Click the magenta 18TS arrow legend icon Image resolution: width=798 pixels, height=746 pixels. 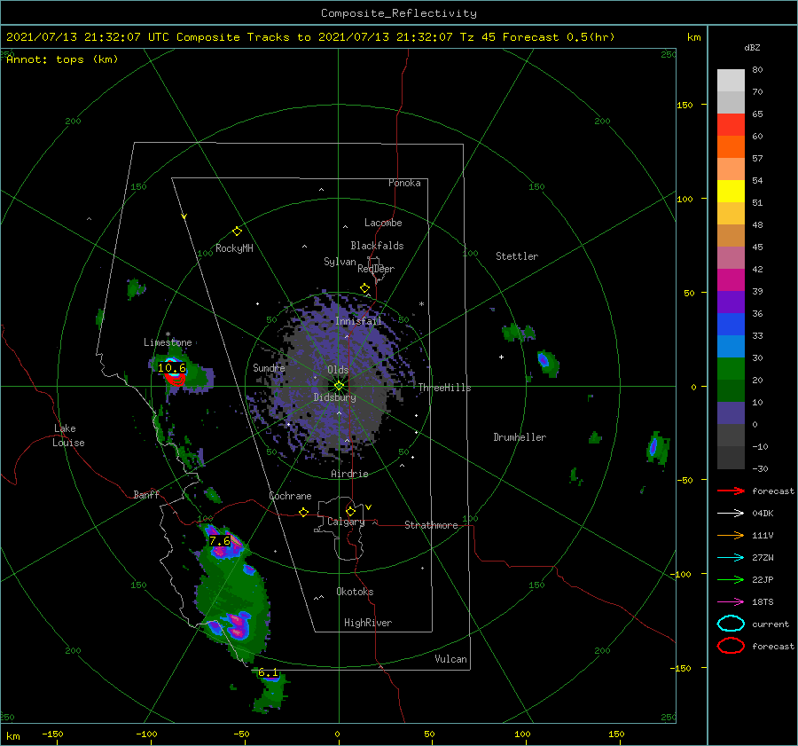[x=731, y=602]
